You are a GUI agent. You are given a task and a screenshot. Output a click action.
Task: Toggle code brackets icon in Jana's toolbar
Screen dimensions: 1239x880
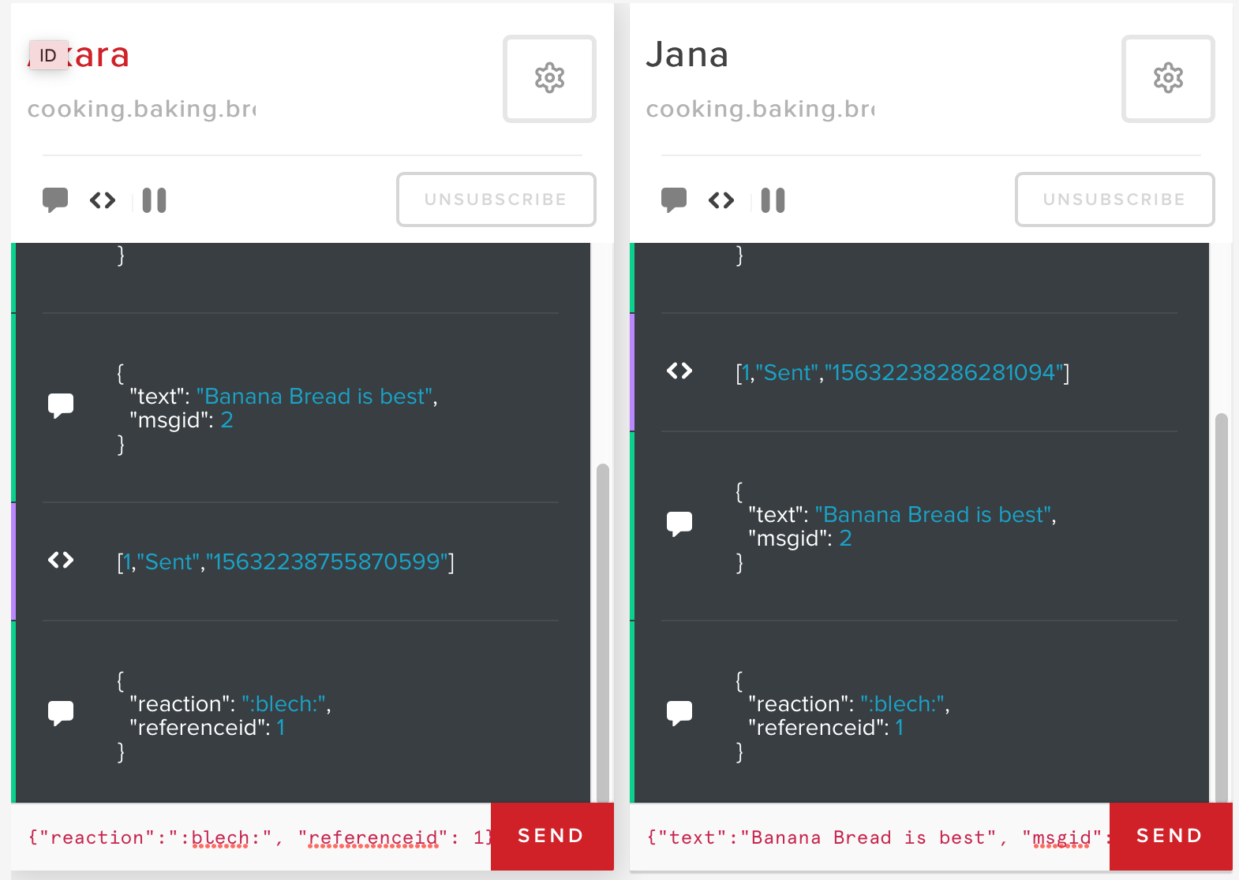pyautogui.click(x=721, y=200)
